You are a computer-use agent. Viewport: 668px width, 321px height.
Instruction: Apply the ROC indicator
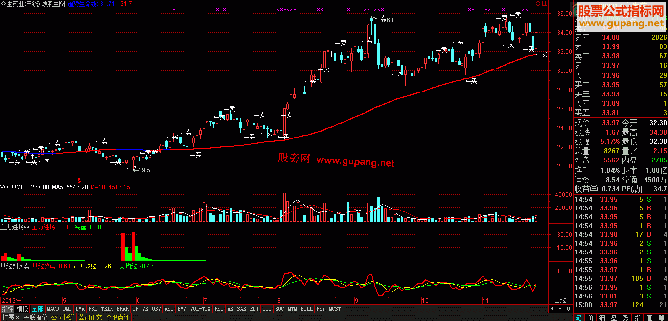point(280,309)
